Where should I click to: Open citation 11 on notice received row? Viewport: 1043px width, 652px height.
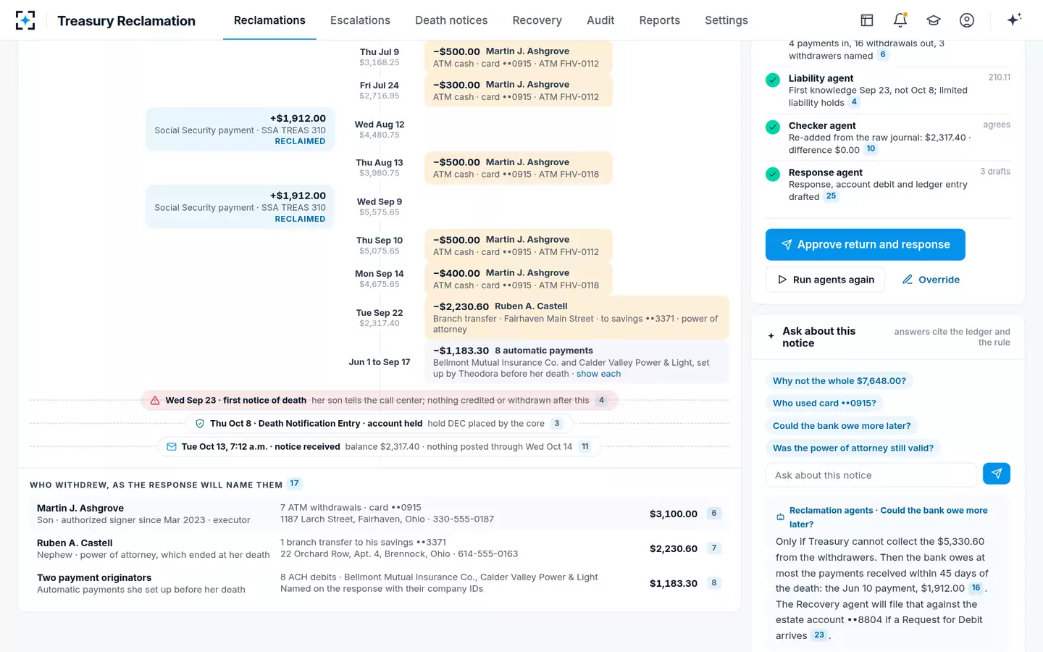click(x=585, y=447)
